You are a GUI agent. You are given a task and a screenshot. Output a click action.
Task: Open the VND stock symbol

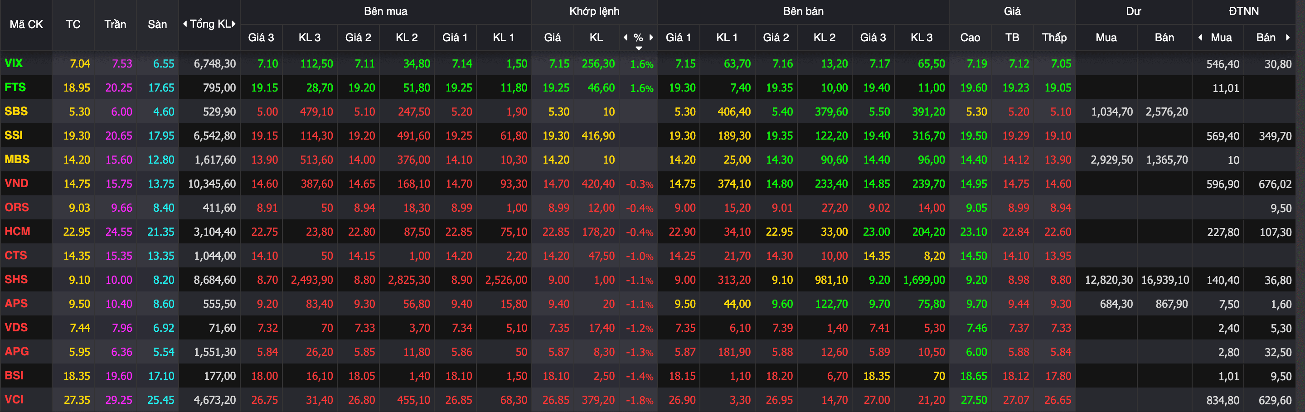[x=17, y=184]
